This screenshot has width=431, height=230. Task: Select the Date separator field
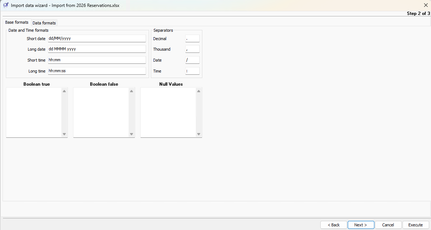192,60
